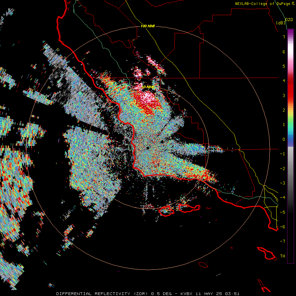Click the 1 value on the color scale
The height and width of the screenshot is (296, 296).
[x=284, y=125]
